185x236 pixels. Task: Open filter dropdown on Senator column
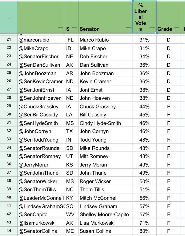tap(128, 29)
